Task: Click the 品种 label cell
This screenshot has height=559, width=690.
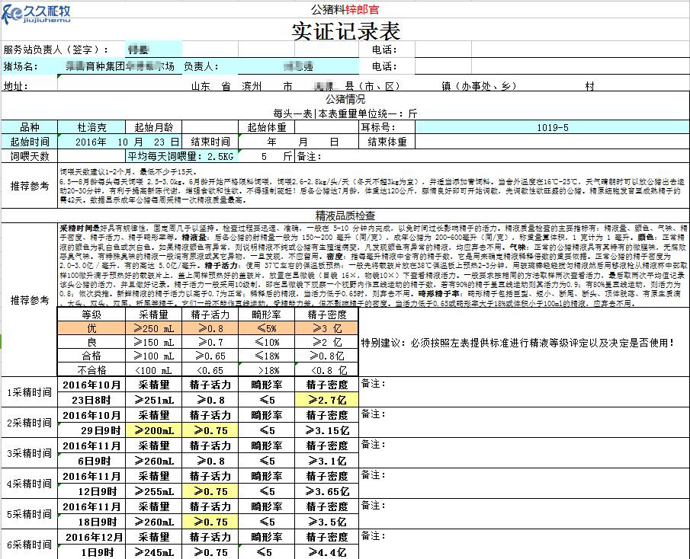Action: (x=30, y=127)
